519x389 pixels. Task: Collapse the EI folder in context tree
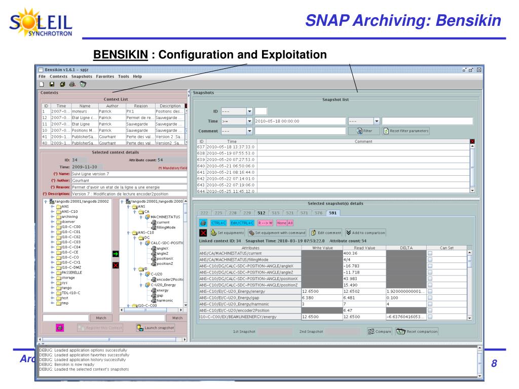[134, 269]
